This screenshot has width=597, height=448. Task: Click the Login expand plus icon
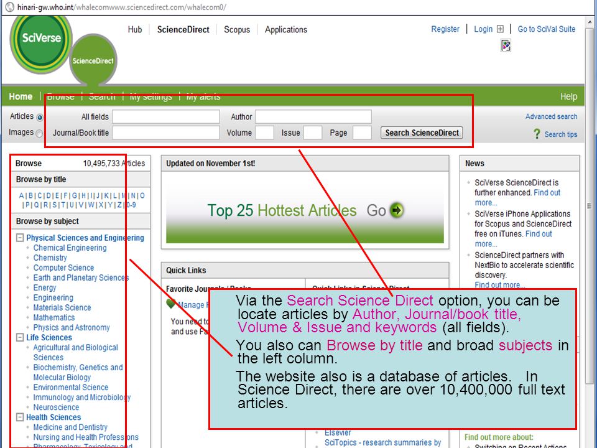[500, 29]
